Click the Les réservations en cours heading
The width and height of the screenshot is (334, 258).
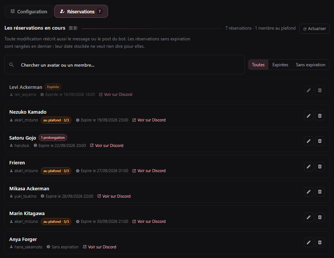point(35,28)
